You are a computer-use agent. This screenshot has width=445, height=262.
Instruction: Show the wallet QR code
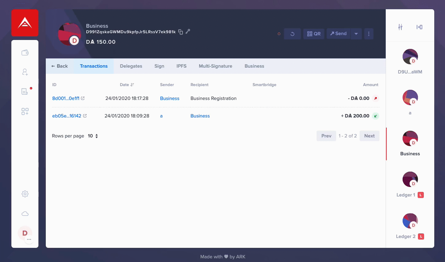click(314, 34)
